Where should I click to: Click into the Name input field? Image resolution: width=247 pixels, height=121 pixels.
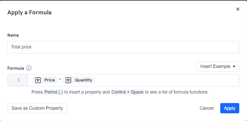(123, 47)
